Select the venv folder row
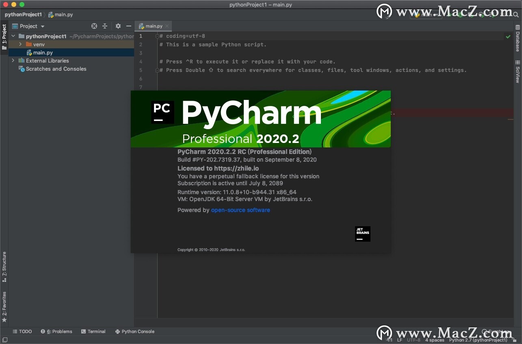522x344 pixels. [x=71, y=44]
